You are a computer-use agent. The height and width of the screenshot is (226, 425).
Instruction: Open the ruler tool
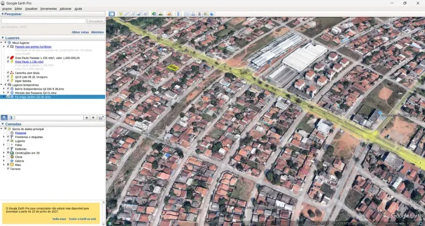click(178, 14)
